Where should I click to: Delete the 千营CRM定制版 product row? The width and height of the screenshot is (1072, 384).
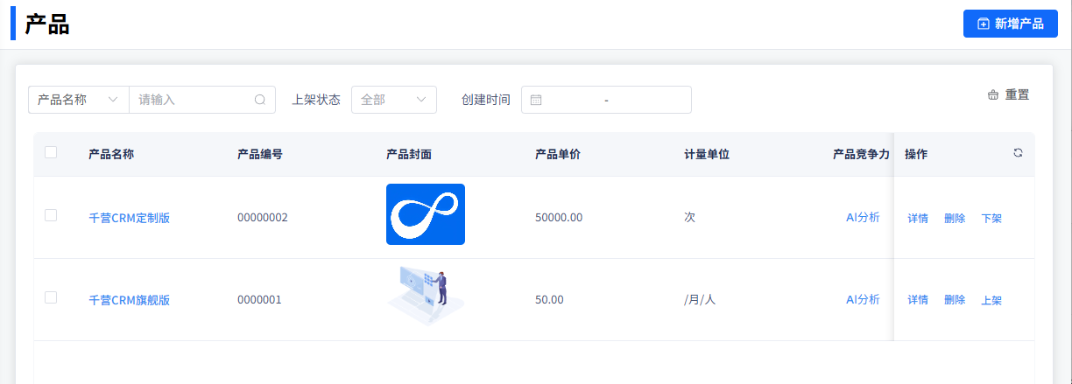(955, 218)
